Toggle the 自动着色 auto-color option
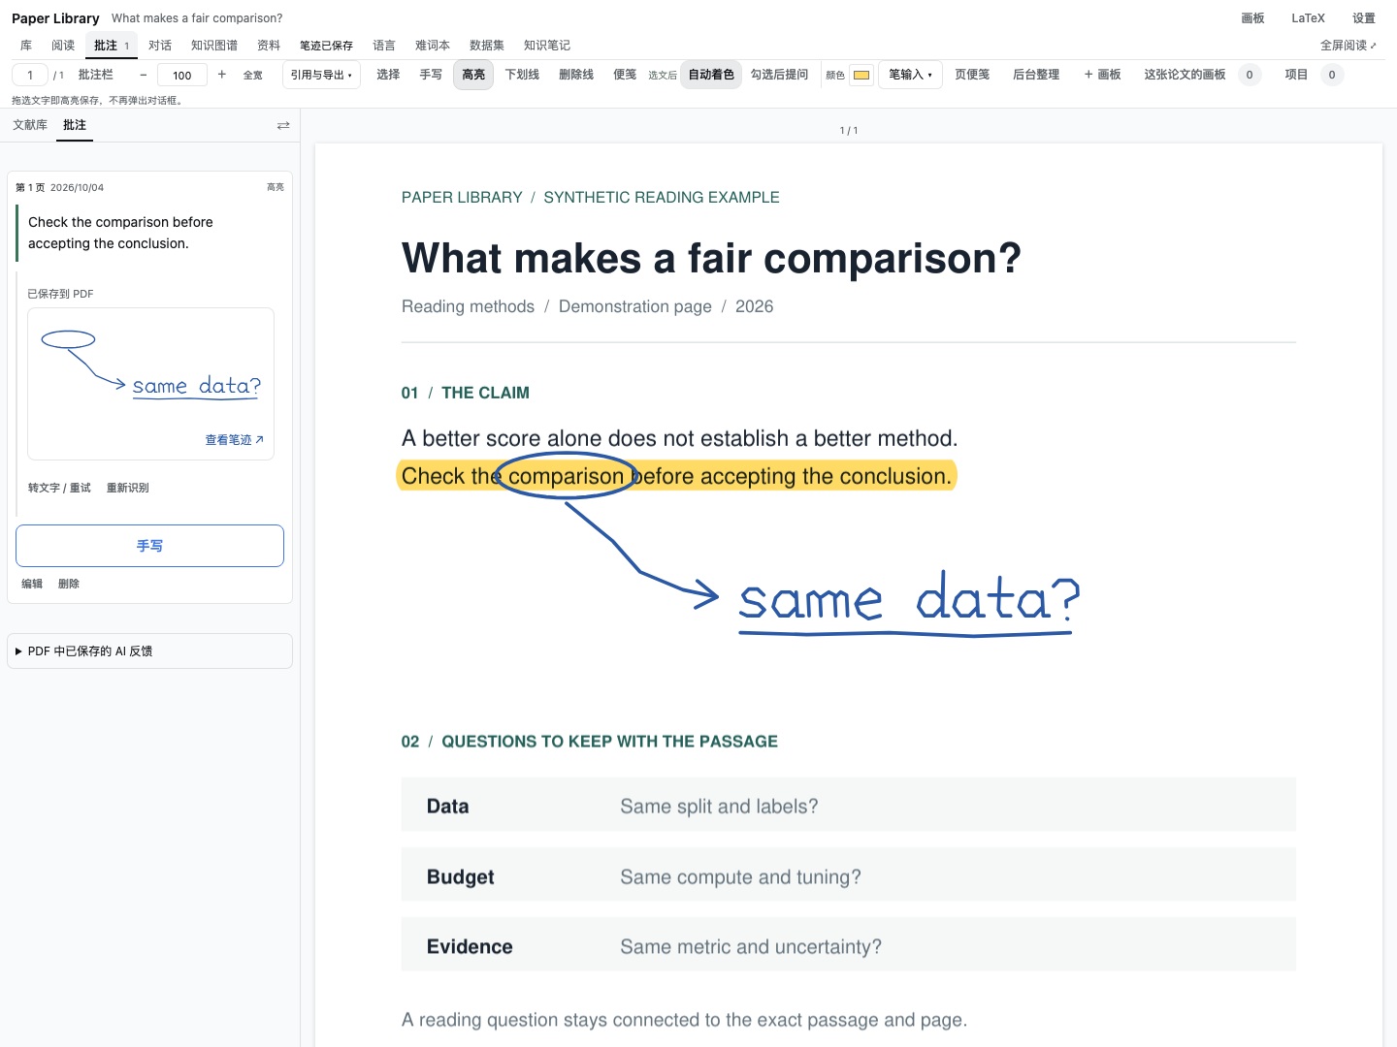This screenshot has width=1397, height=1047. pyautogui.click(x=711, y=75)
